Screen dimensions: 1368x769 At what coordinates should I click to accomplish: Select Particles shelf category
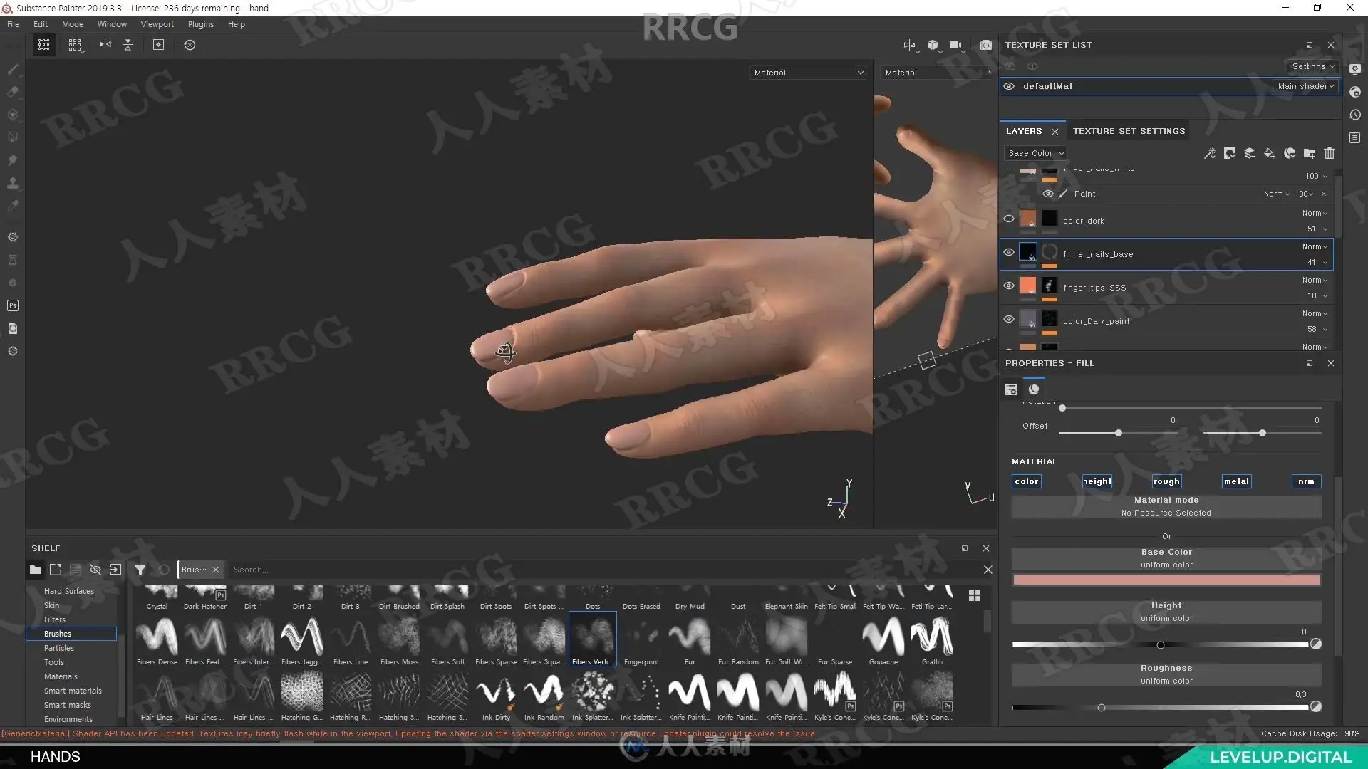59,648
